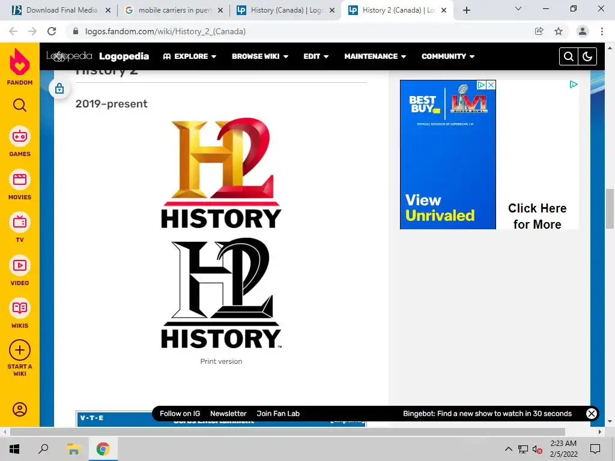
Task: Click the page lock icon
Action: 59,89
